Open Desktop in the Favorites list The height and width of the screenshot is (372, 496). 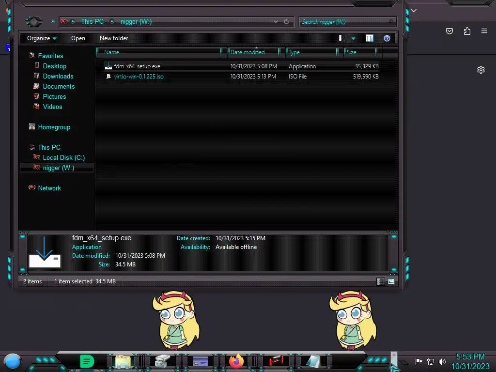pyautogui.click(x=54, y=66)
